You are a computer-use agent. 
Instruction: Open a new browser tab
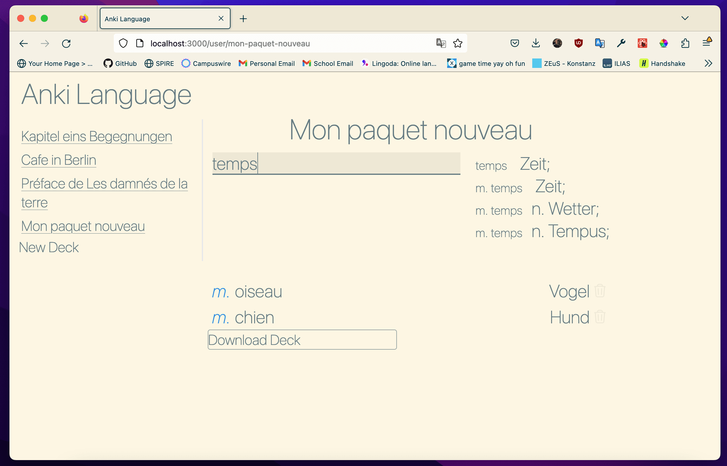click(x=243, y=19)
